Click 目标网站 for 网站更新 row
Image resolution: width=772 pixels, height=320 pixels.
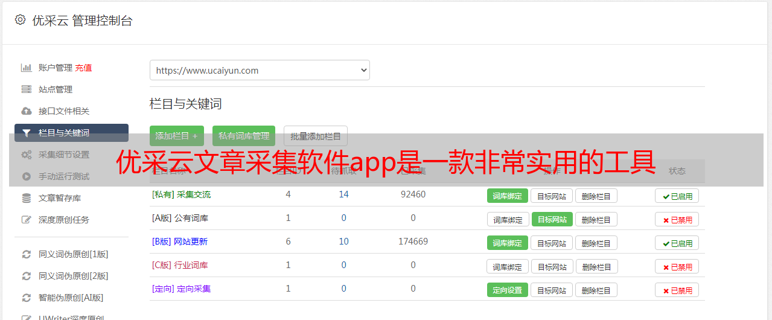[x=552, y=243]
